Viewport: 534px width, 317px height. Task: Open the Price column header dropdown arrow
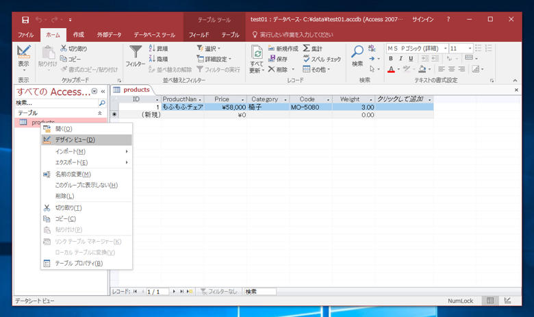click(242, 99)
